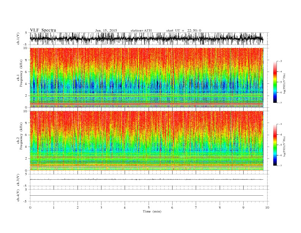301x233 pixels.
Task: Click ch.1 spectrogram '8' kHz tick label
Action: 27,60
